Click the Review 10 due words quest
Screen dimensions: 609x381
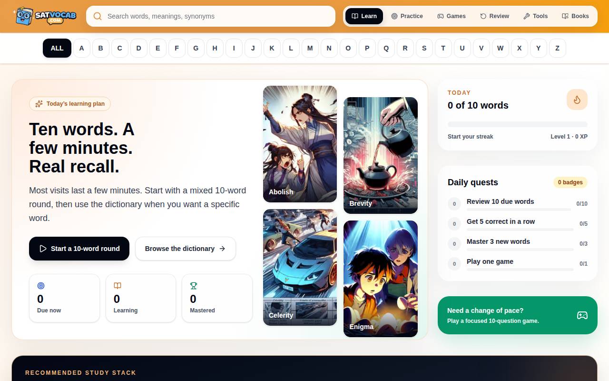(x=518, y=204)
